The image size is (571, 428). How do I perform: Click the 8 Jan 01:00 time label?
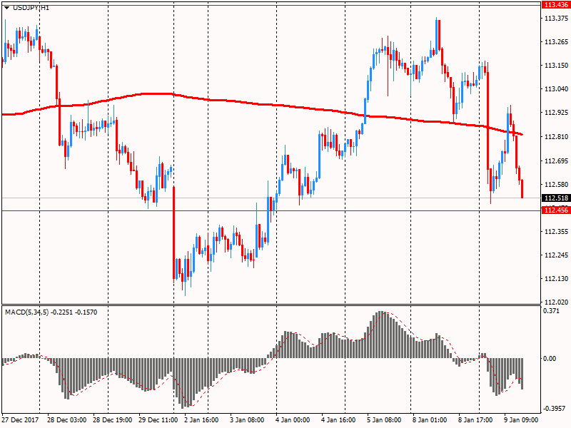point(430,419)
